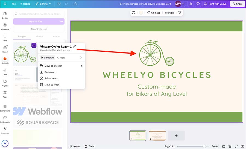This screenshot has width=246, height=149.
Task: Open the Notes panel
Action: tap(75, 146)
